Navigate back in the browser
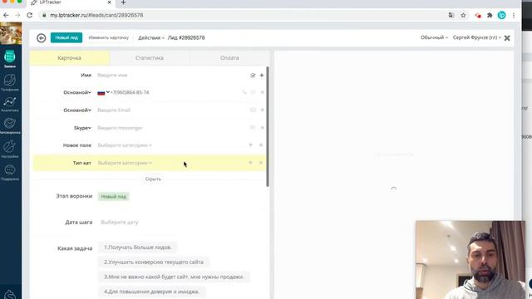532x299 pixels. [x=6, y=15]
